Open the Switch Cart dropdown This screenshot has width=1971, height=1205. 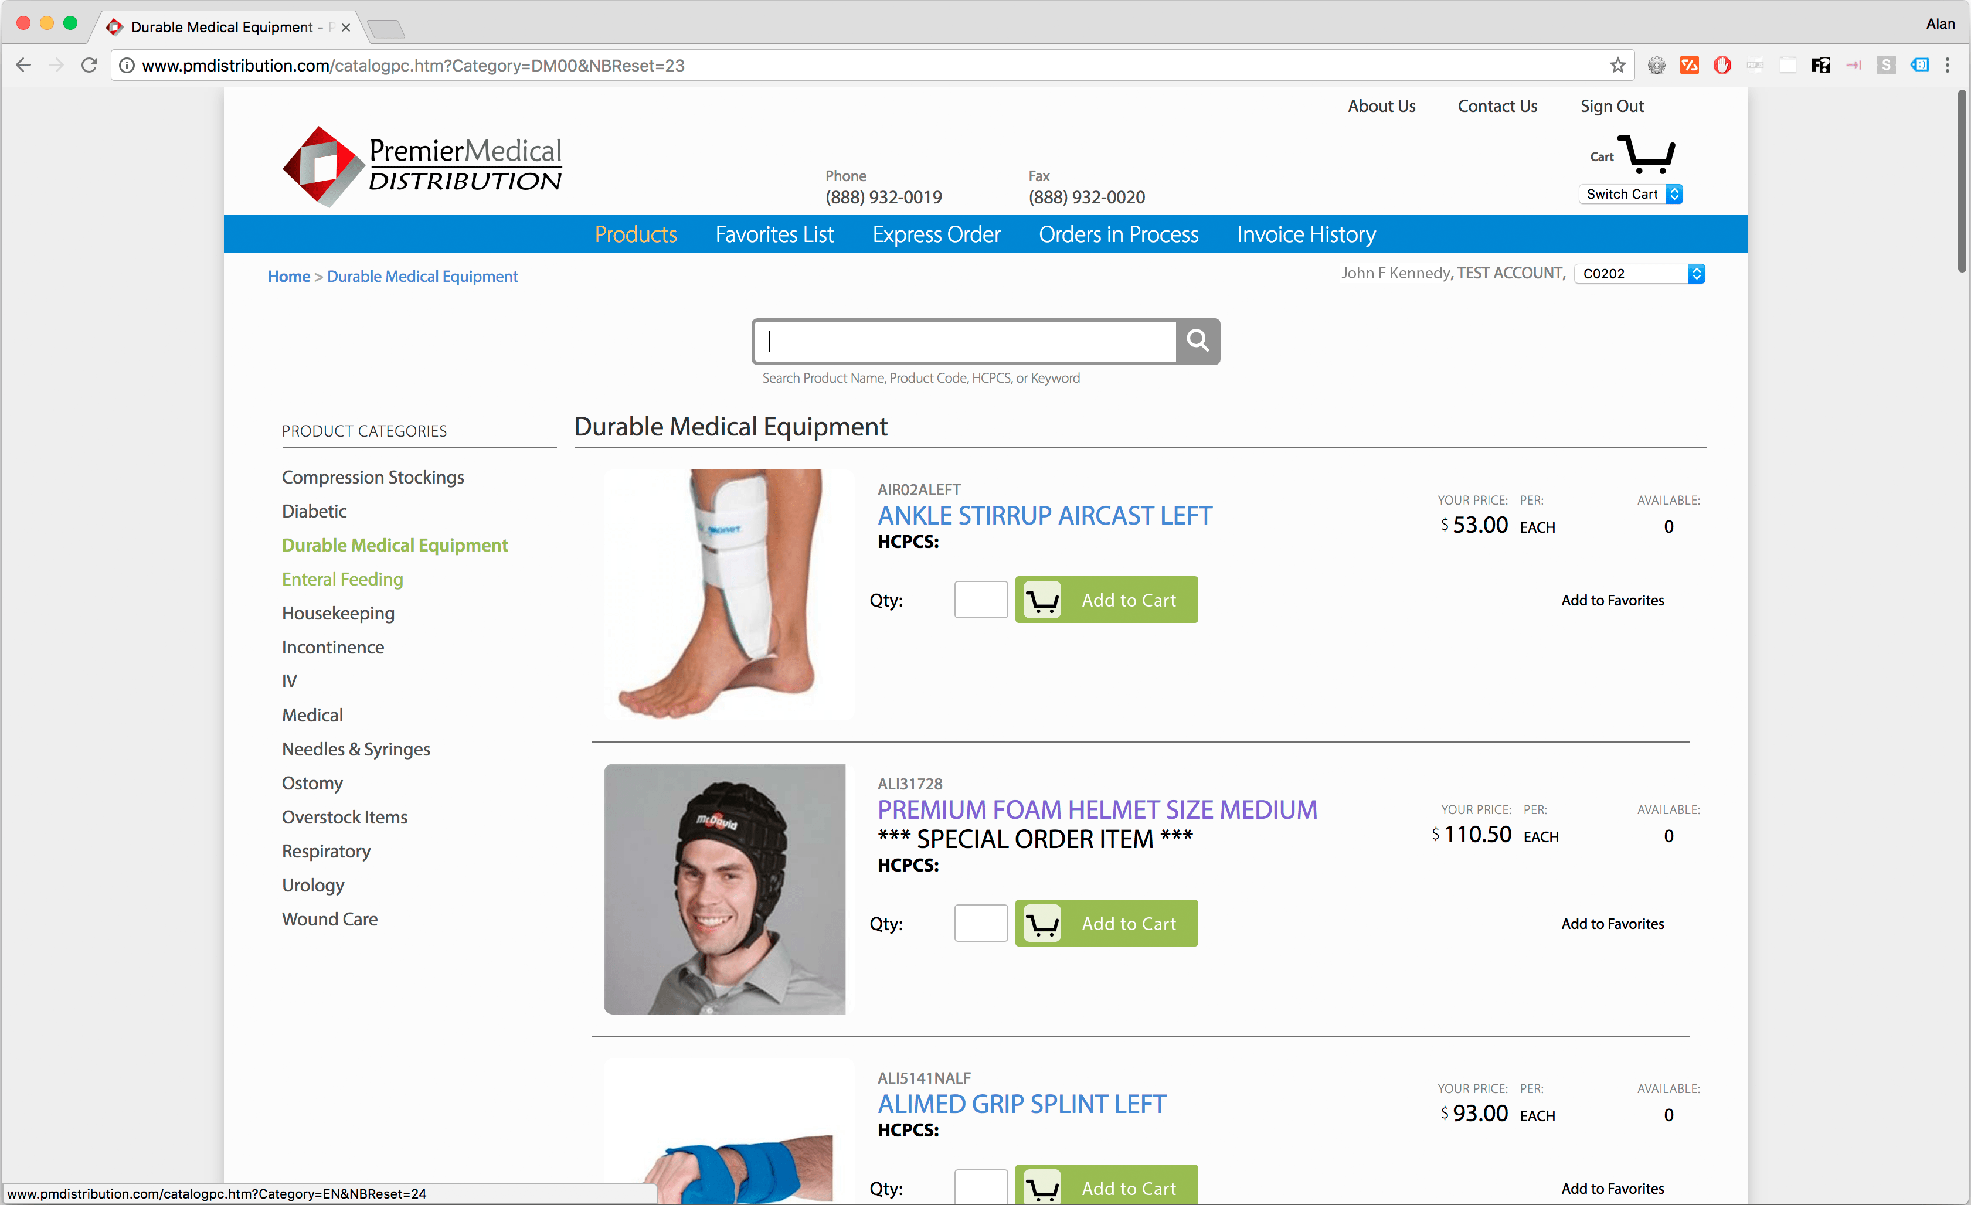pos(1630,195)
